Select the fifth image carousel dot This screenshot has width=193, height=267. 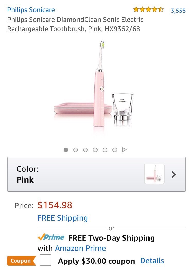tap(105, 150)
